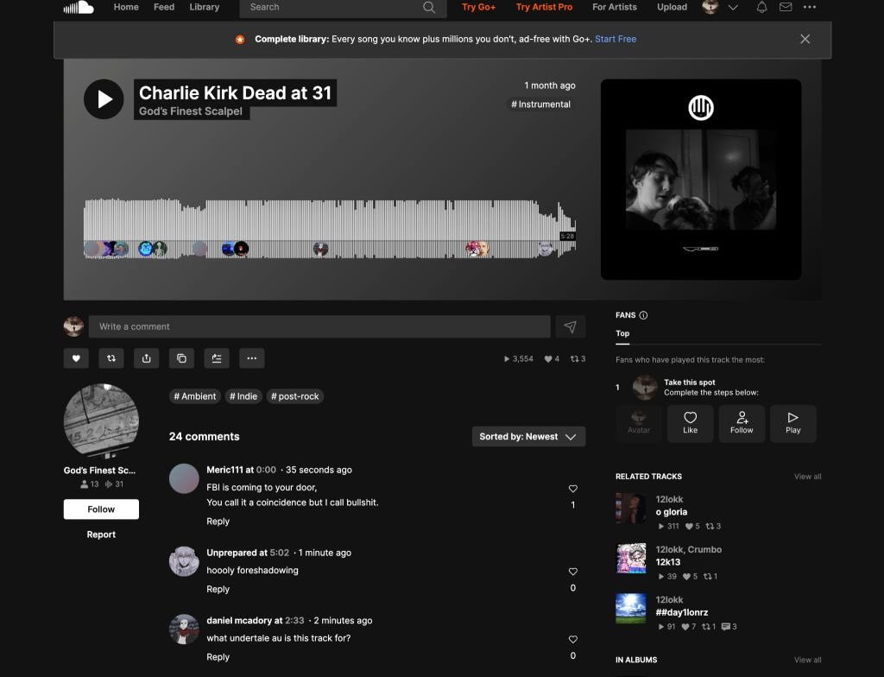Screen dimensions: 884x677
Task: Open the three-dots more menu under track
Action: pos(251,358)
